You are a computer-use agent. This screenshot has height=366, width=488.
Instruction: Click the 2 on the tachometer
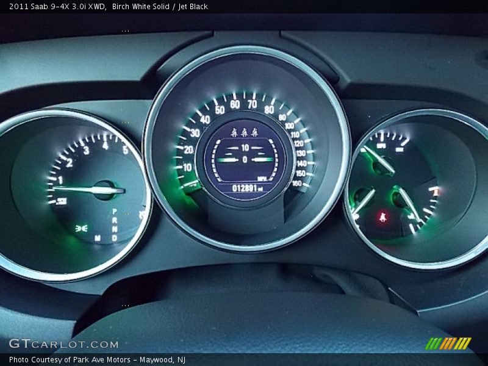tap(69, 163)
